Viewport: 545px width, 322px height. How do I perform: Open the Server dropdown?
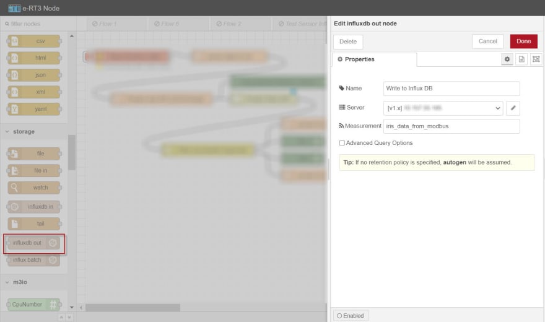(443, 108)
